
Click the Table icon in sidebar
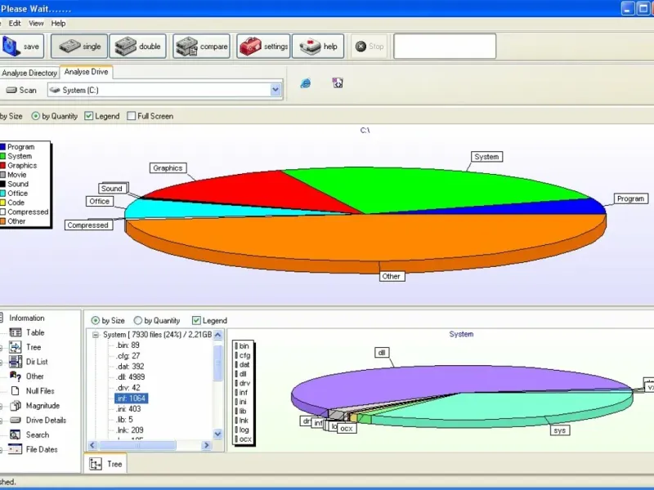tap(16, 332)
